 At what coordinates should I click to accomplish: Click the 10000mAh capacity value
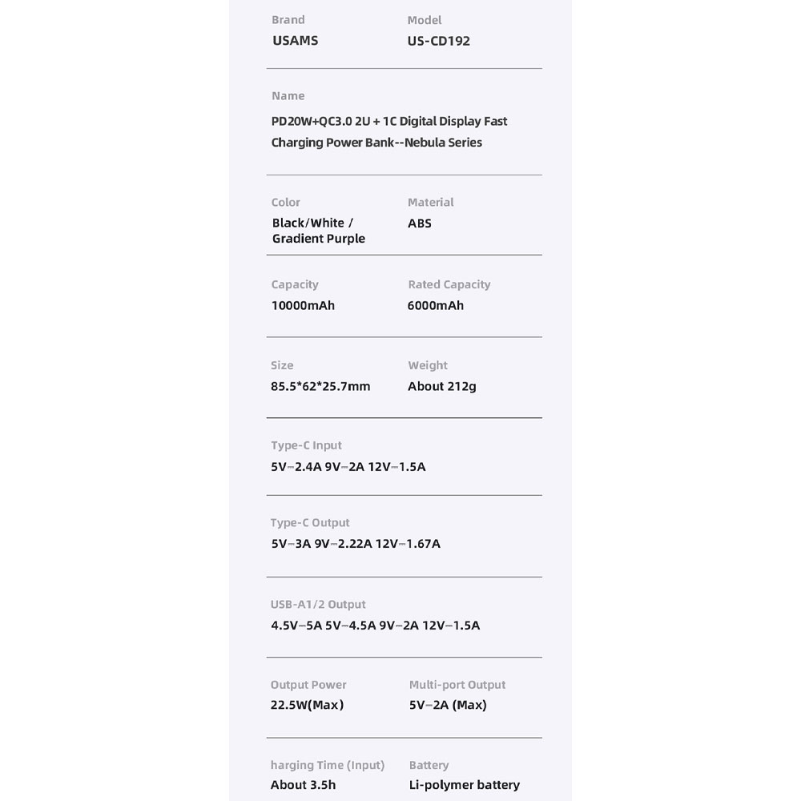coord(303,305)
